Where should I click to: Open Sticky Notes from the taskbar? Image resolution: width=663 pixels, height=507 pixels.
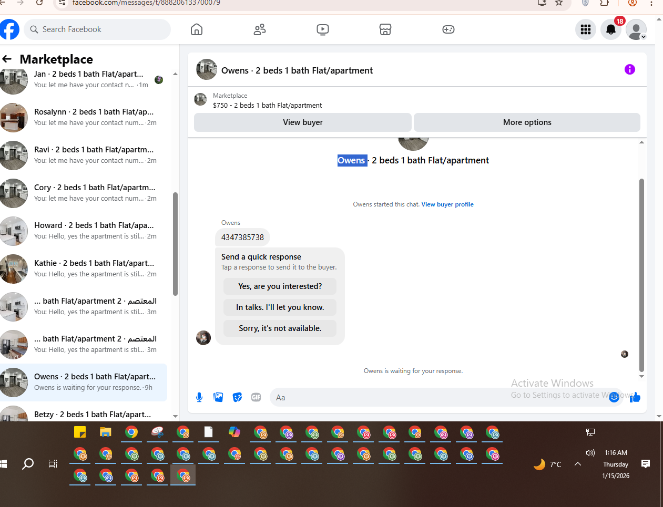pos(80,432)
